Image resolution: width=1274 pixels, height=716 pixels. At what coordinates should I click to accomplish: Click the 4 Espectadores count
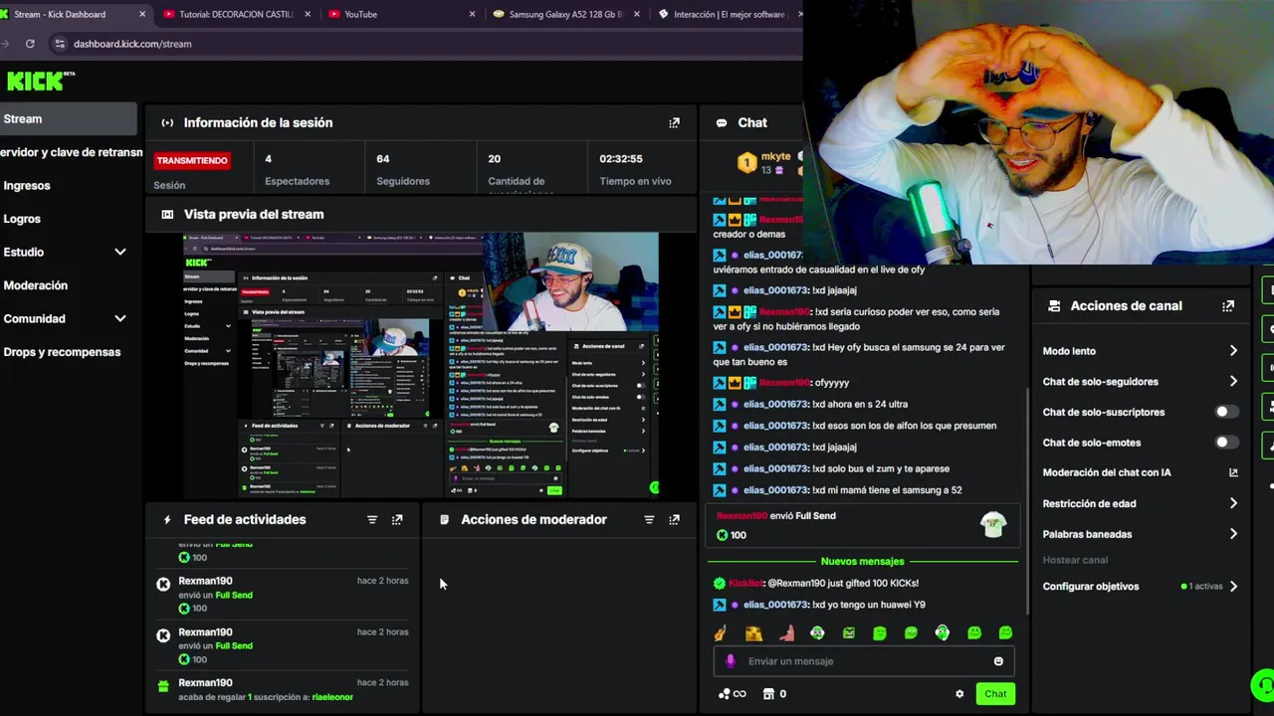268,159
